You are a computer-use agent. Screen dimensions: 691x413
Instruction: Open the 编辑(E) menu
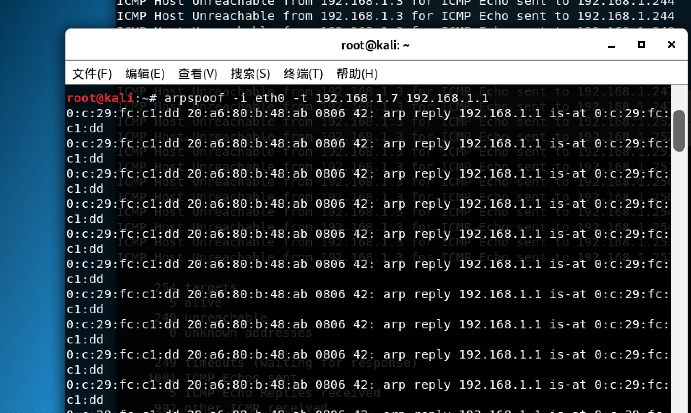145,74
